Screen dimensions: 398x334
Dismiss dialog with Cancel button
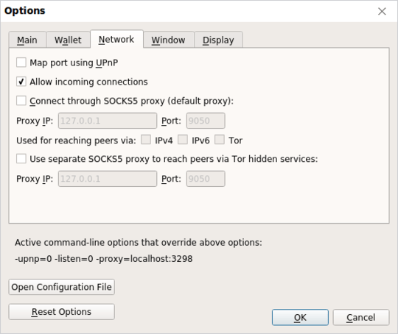coord(361,317)
